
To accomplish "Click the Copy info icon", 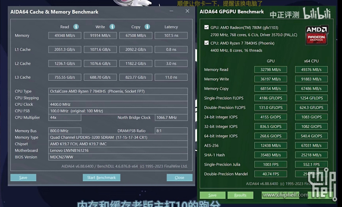I will click(147, 27).
